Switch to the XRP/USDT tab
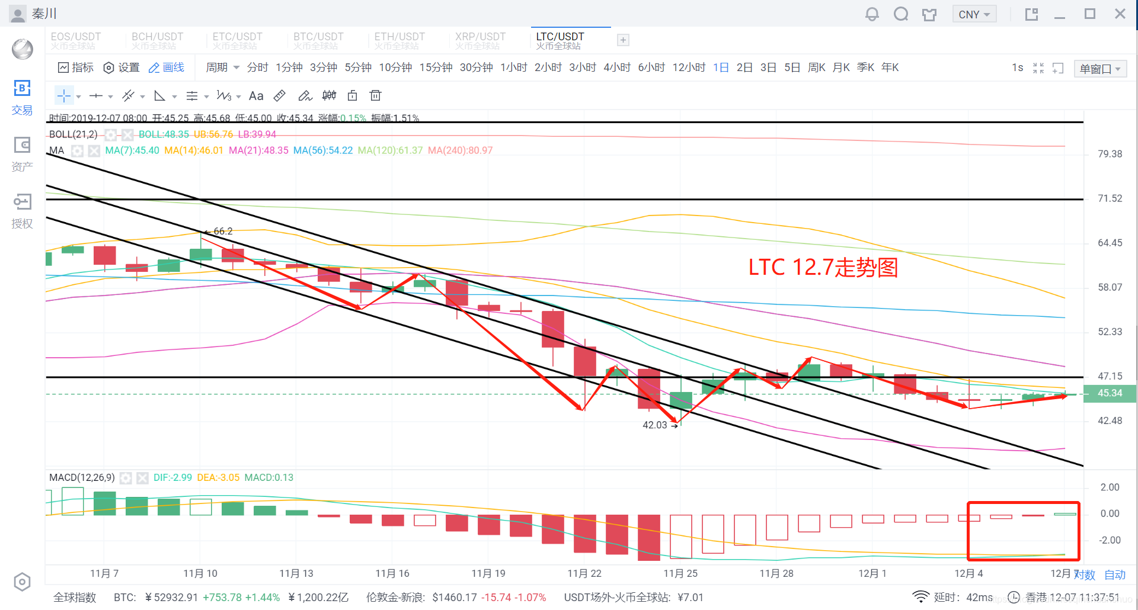Image resolution: width=1138 pixels, height=610 pixels. point(480,40)
